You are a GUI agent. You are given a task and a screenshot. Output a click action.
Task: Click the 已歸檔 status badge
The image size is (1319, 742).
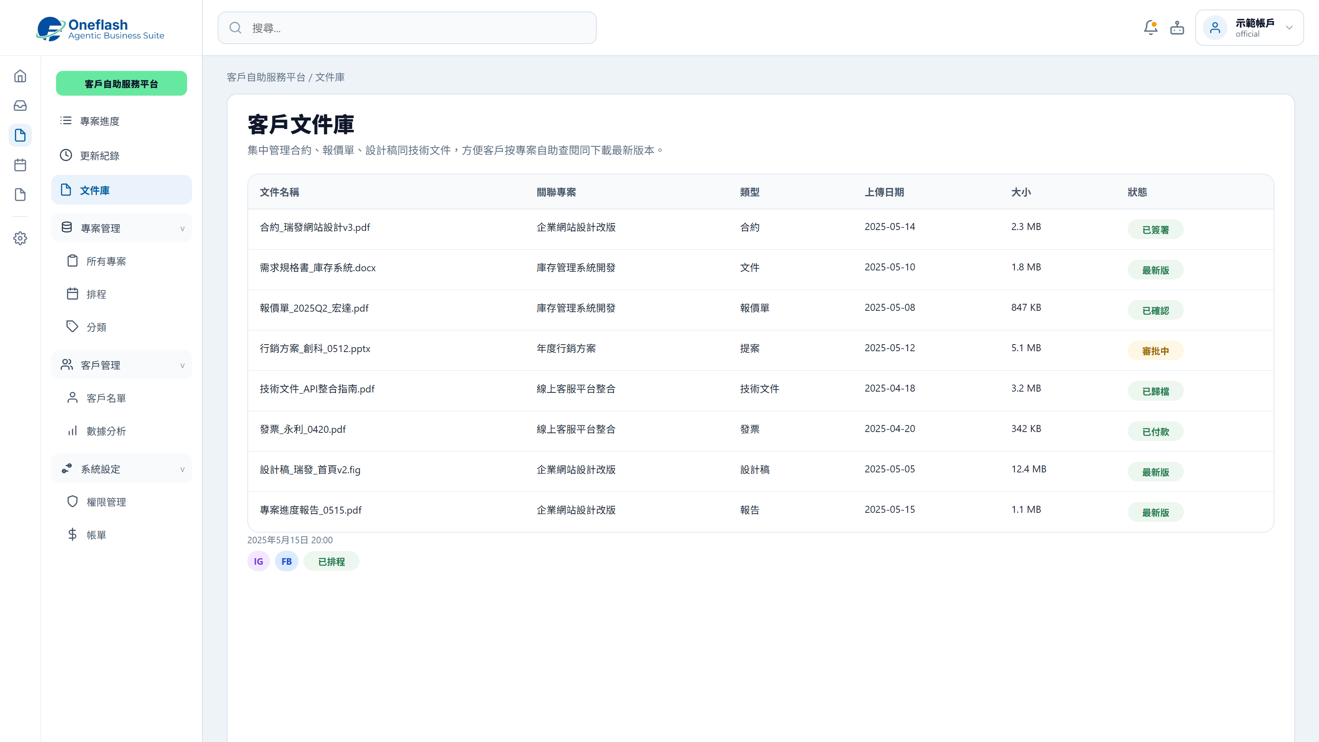coord(1155,391)
